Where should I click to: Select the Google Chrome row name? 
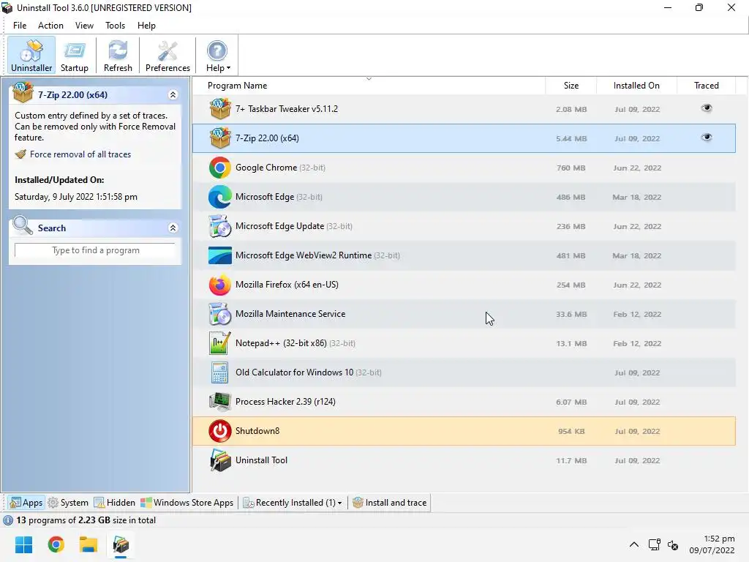[266, 168]
